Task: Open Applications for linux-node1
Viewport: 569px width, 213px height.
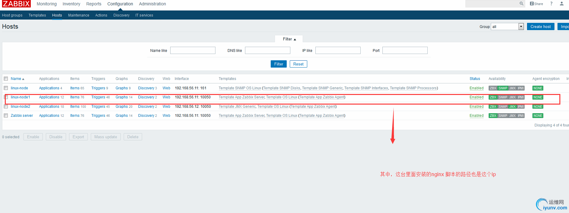Action: (x=49, y=97)
